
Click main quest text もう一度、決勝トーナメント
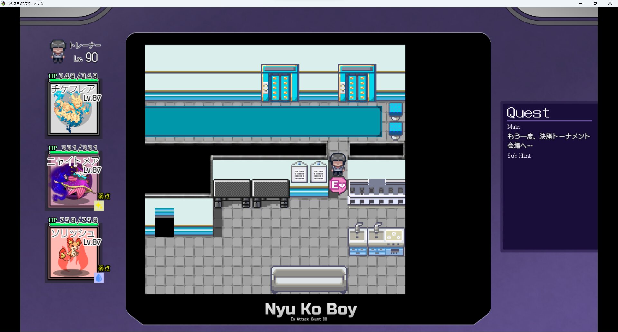(x=548, y=136)
